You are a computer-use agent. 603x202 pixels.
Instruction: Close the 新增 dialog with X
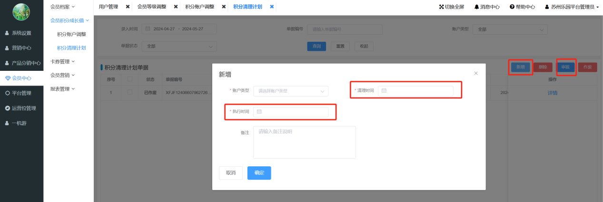tap(476, 73)
